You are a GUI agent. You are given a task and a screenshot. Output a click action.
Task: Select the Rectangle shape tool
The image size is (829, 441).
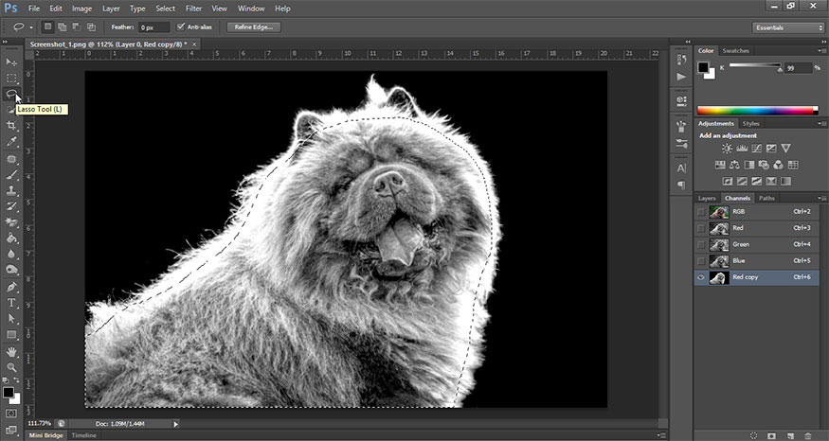click(11, 335)
